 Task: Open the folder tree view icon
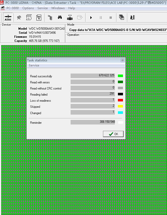50,17
